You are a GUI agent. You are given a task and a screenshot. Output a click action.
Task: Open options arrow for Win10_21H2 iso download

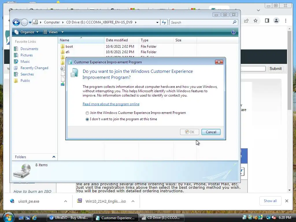133,201
